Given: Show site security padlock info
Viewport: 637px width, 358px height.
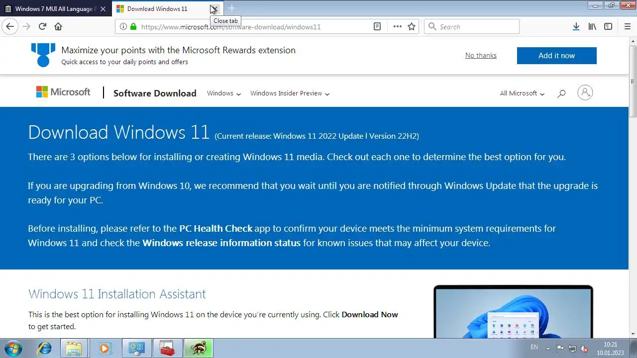Looking at the screenshot, I should point(133,26).
